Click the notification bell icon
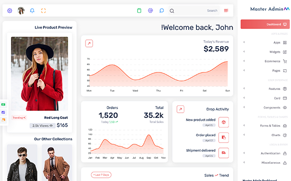Viewport: 291px width, 181px height. (x=32, y=10)
